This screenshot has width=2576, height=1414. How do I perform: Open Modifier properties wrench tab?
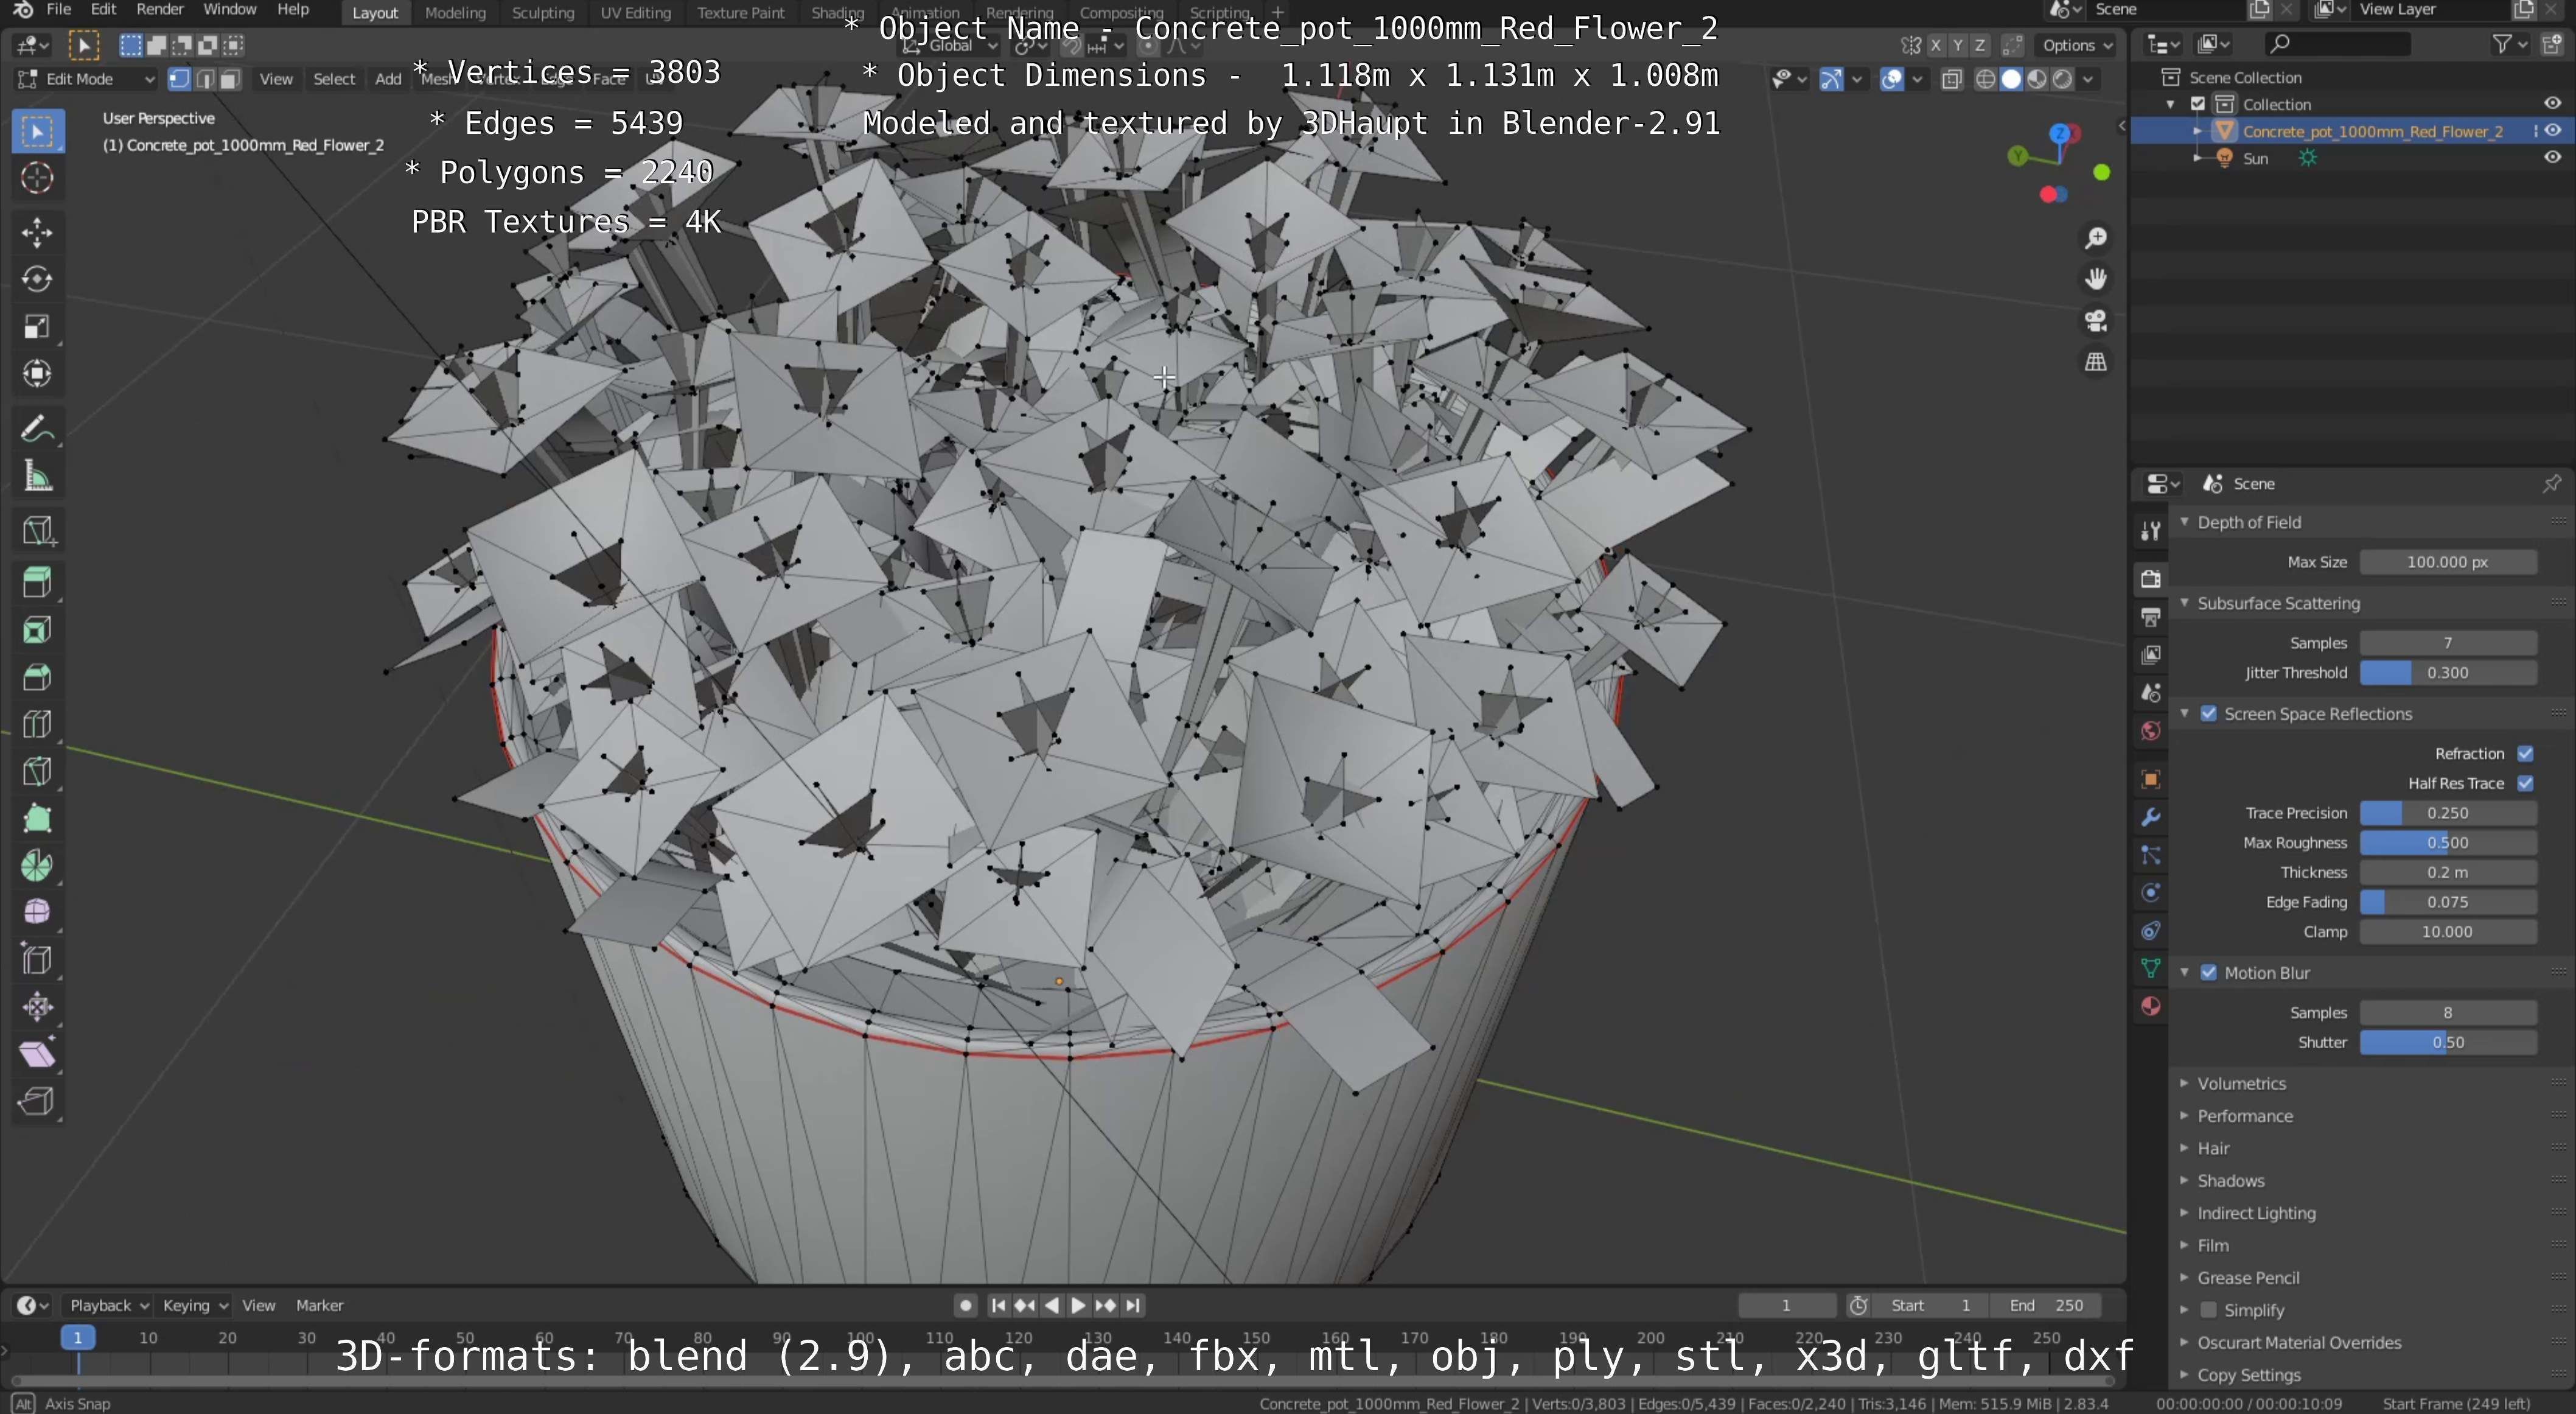(x=2151, y=817)
